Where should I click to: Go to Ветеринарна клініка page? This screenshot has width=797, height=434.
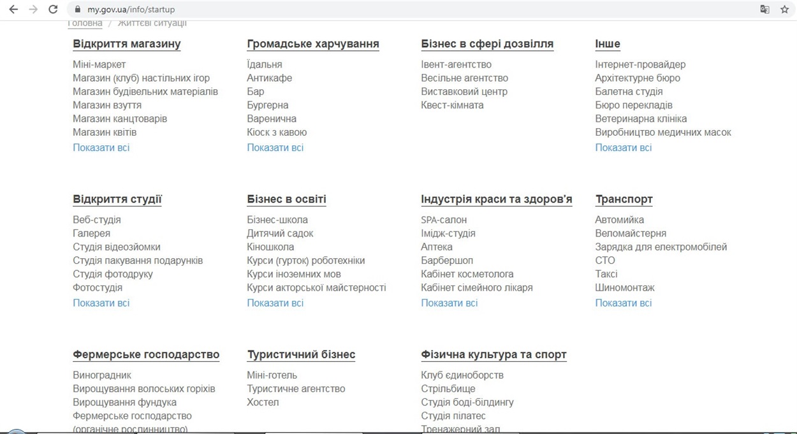[x=641, y=119]
